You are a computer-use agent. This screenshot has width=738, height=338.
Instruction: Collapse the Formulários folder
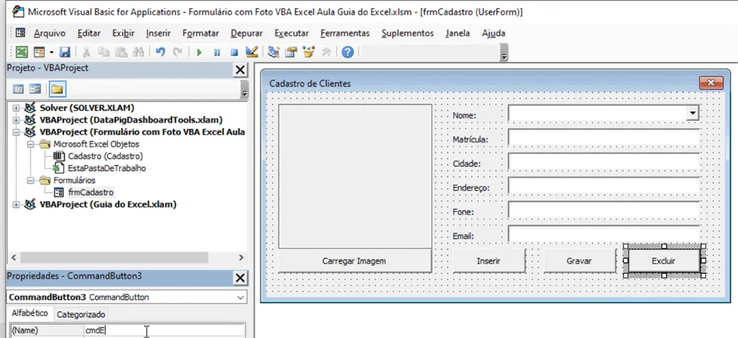click(x=29, y=180)
